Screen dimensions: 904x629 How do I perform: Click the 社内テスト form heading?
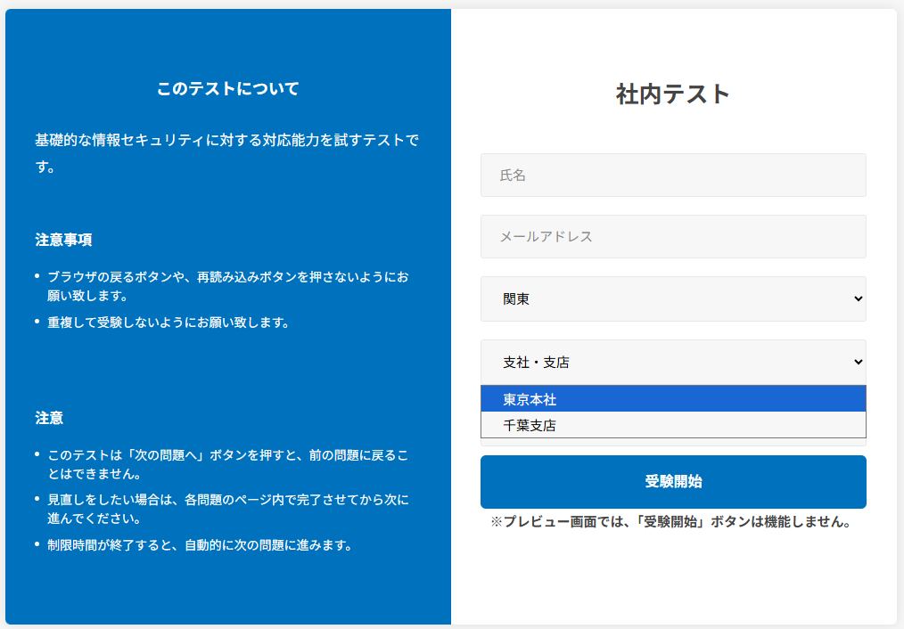672,94
